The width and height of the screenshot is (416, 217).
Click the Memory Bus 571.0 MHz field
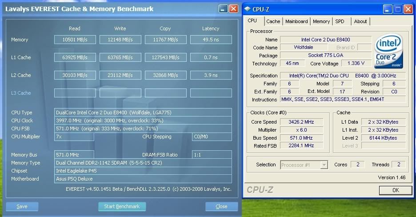pyautogui.click(x=74, y=155)
